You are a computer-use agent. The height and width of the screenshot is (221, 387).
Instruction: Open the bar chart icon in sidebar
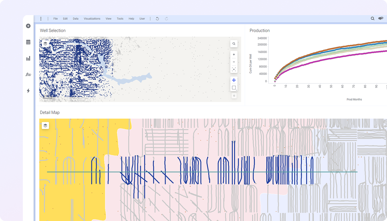[28, 58]
